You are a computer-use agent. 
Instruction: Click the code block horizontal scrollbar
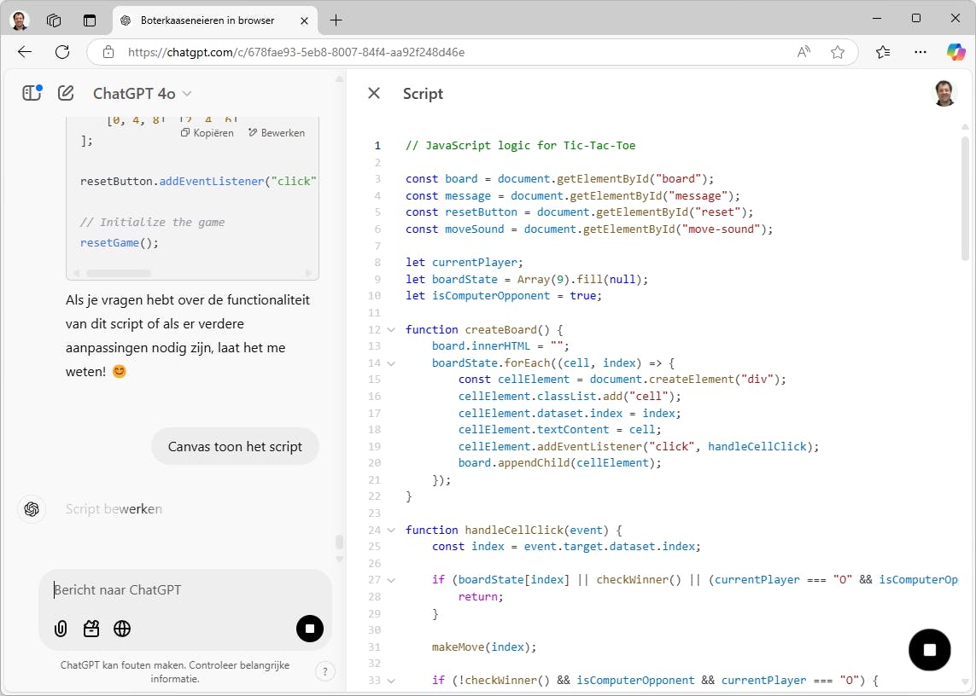[119, 274]
